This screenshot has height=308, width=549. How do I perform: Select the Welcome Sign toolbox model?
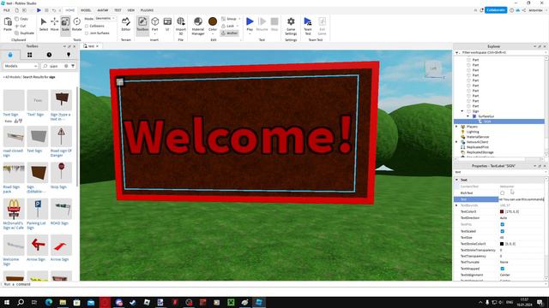click(x=14, y=250)
